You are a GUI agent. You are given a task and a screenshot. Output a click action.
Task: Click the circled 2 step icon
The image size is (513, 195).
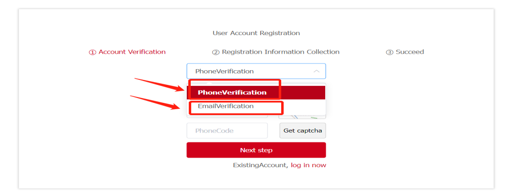216,52
